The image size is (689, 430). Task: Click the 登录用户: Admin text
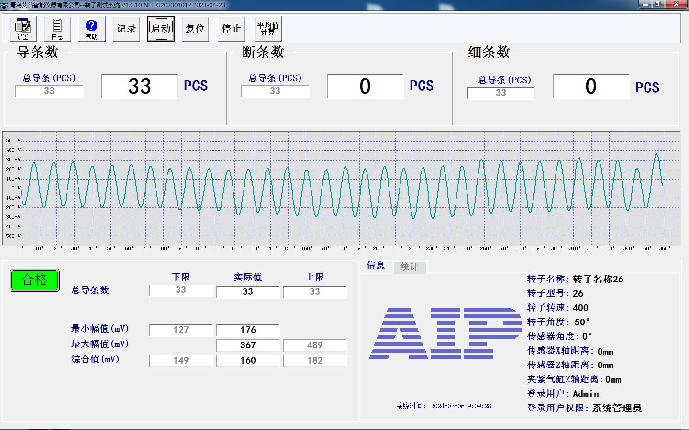[x=563, y=394]
